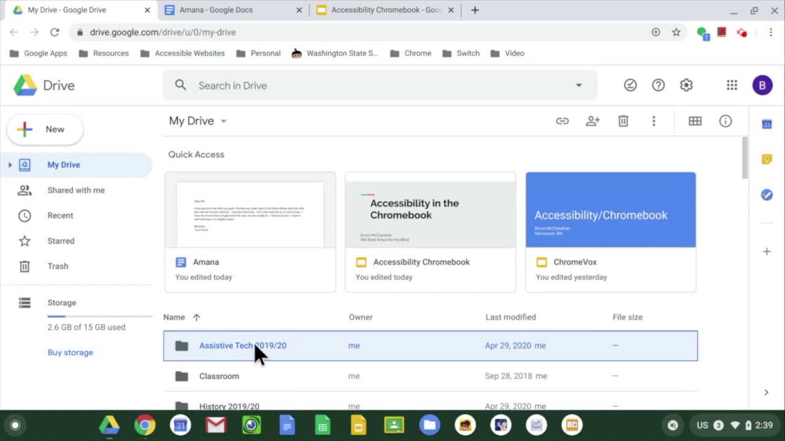
Task: Click the storage usage bar
Action: click(100, 317)
